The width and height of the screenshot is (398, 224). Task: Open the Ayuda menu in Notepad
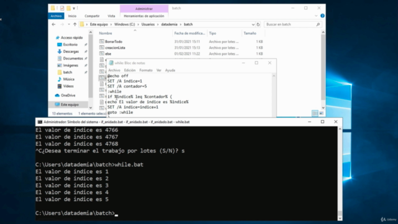click(170, 70)
